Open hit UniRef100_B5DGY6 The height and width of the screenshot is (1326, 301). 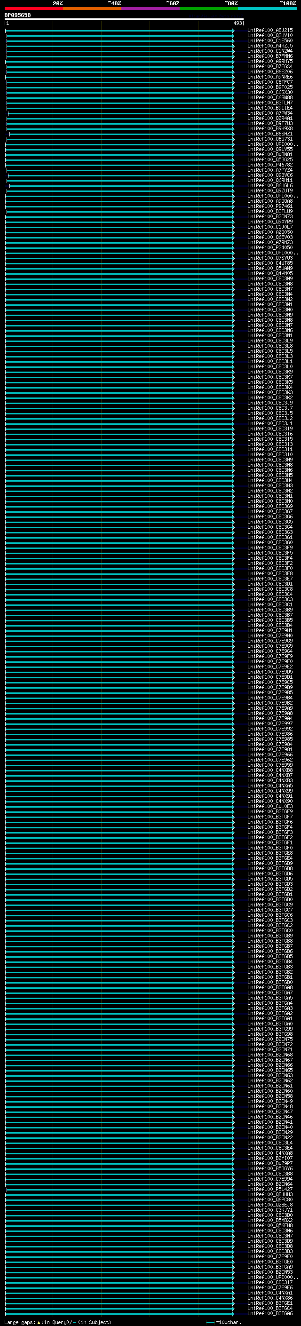(270, 1168)
